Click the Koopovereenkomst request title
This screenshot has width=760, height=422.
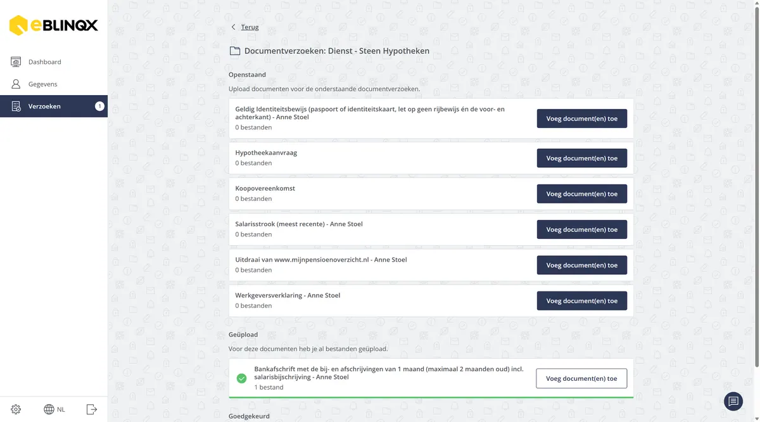tap(265, 188)
